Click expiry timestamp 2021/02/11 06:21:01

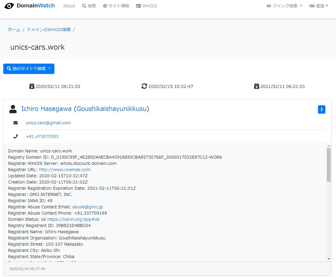coord(283,86)
